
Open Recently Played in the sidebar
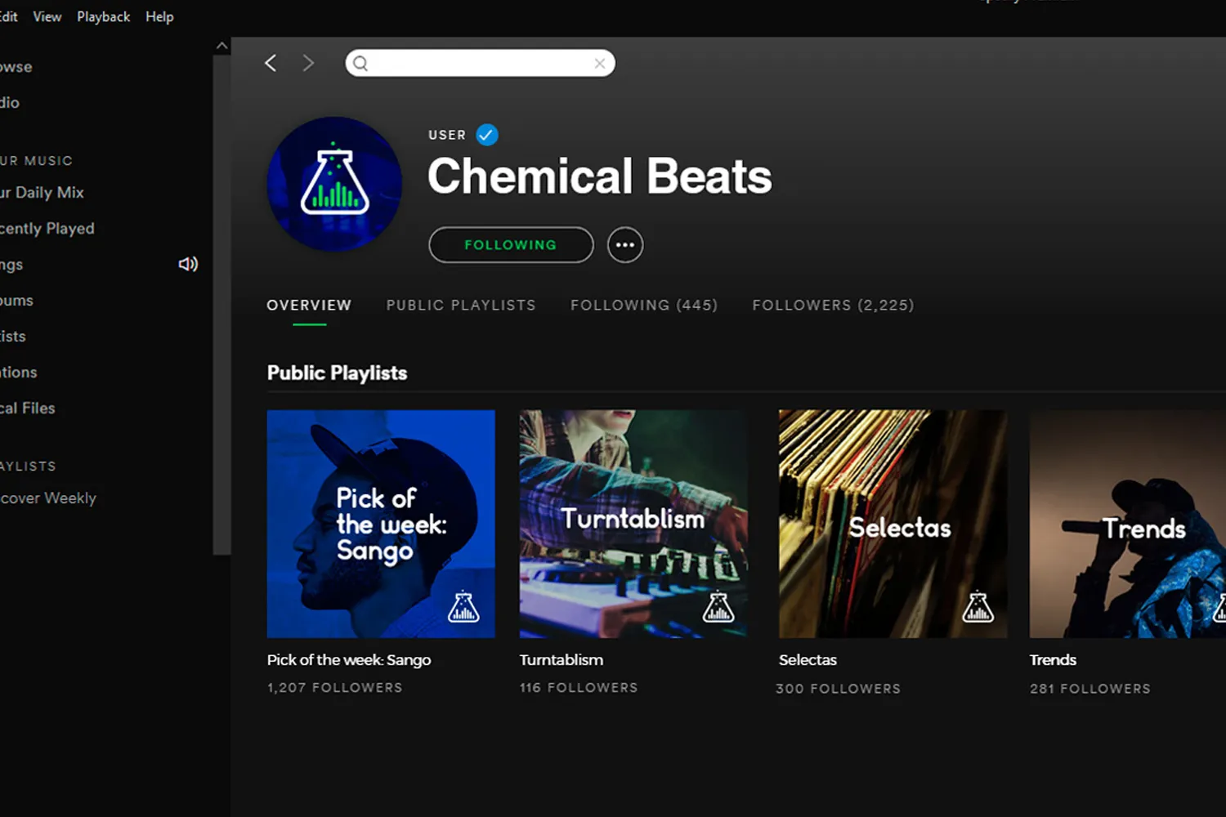pyautogui.click(x=47, y=229)
